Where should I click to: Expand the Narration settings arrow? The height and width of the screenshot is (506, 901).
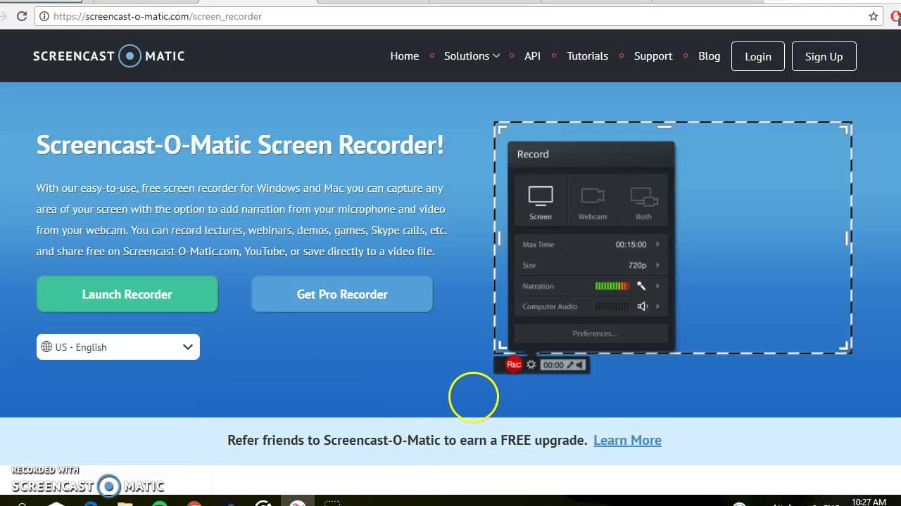(658, 286)
